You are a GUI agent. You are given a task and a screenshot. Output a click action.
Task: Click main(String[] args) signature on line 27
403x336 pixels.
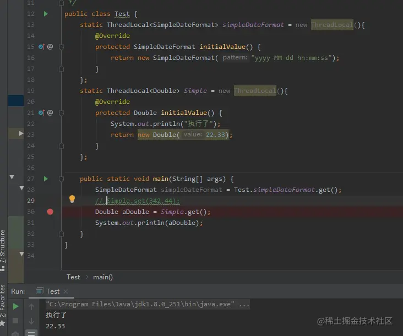click(x=189, y=179)
